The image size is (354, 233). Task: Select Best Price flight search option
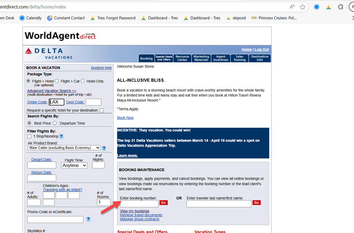click(x=29, y=123)
